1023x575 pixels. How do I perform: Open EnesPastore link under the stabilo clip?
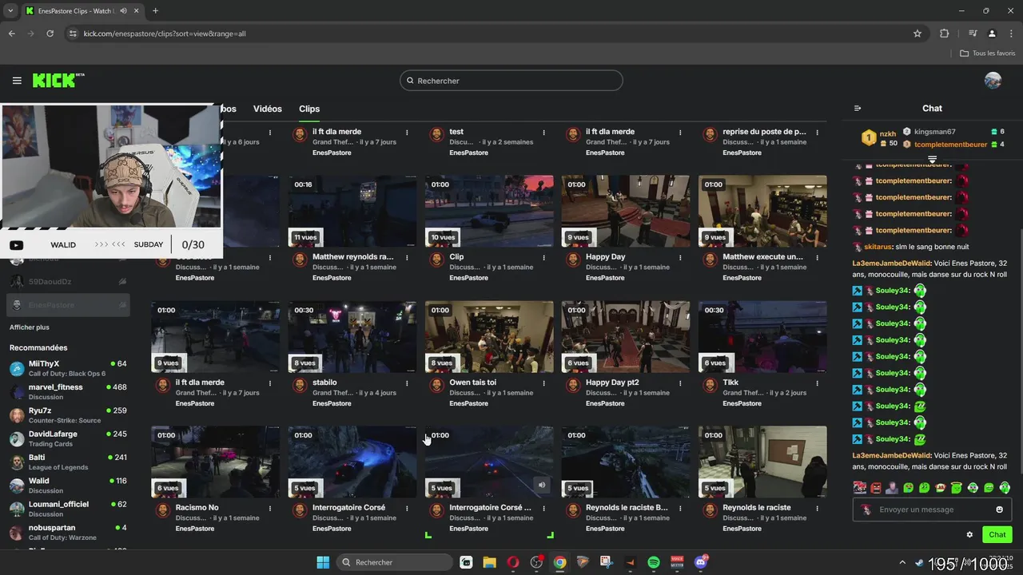(332, 403)
